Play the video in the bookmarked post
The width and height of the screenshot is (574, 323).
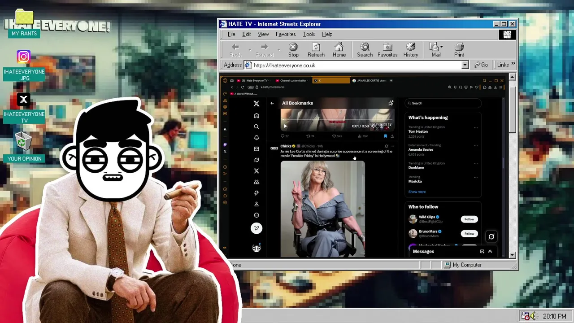click(x=285, y=126)
